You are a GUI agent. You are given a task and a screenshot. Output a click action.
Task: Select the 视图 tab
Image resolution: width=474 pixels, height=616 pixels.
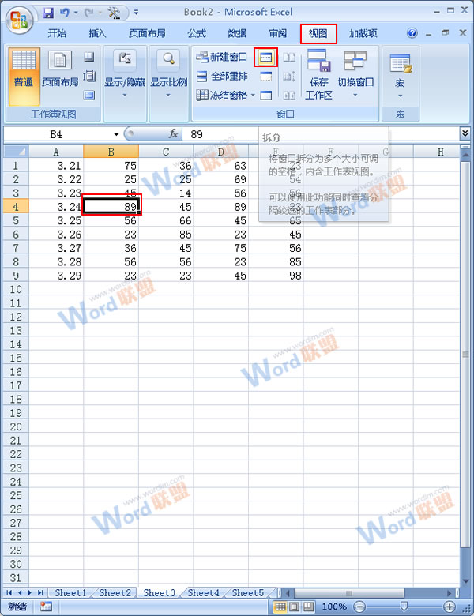pos(318,33)
